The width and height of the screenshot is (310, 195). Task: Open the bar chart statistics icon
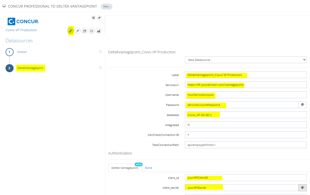(x=99, y=31)
